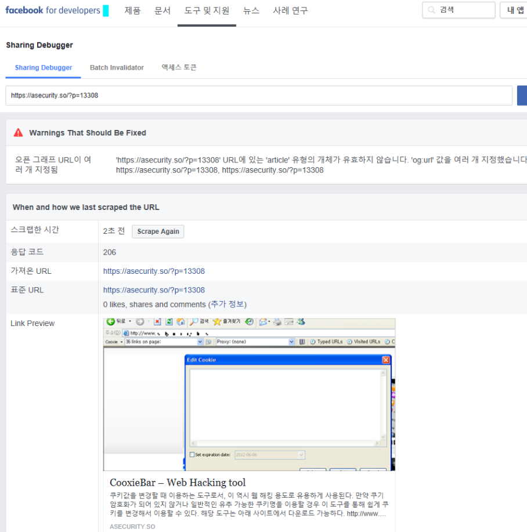Click the magnifier icon in search box

(431, 10)
